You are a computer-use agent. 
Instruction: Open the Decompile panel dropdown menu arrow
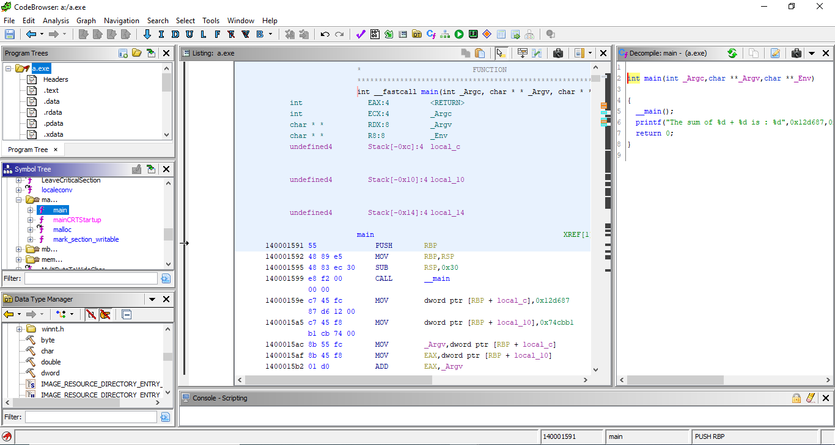coord(812,53)
